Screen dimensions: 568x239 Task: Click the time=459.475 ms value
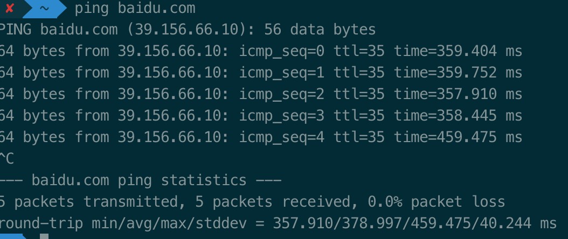[458, 137]
